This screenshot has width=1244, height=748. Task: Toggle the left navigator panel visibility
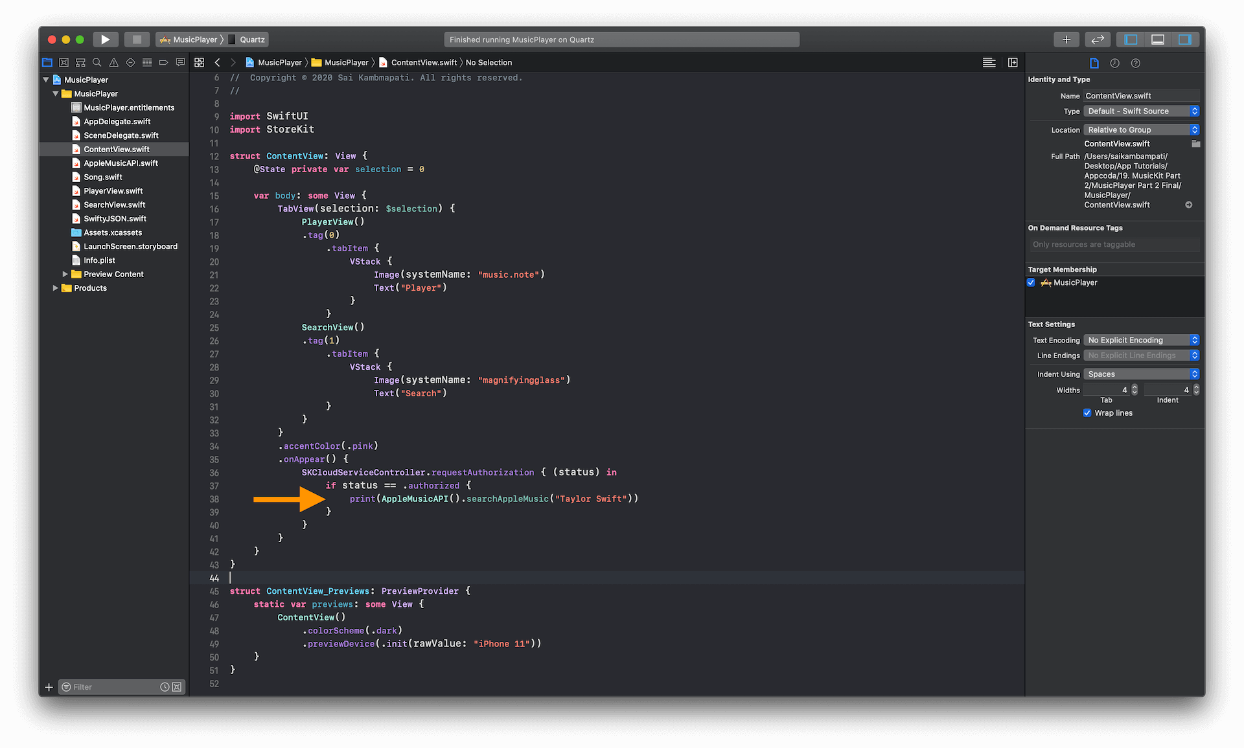coord(1129,39)
